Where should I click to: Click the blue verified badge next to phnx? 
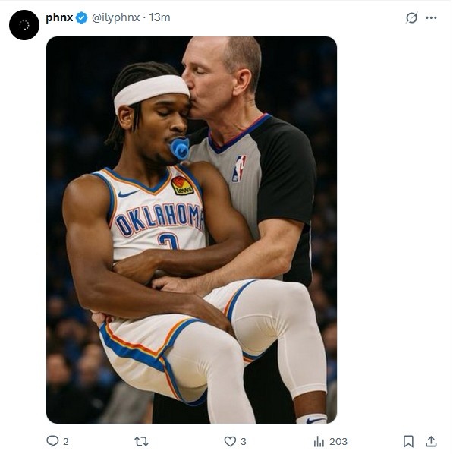(82, 18)
